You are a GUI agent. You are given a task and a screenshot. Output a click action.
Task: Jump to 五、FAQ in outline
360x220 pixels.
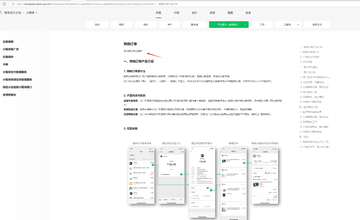304,137
